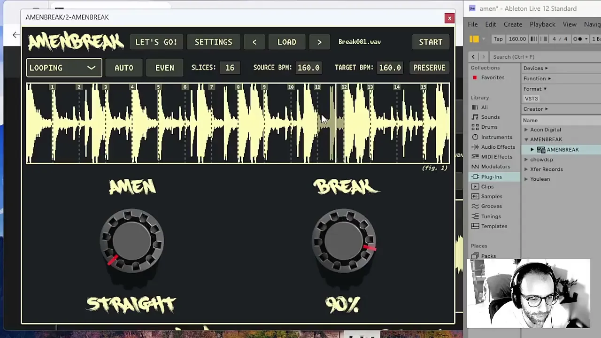Screen dimensions: 601x338
Task: Expand the Creator filter
Action: (x=536, y=109)
